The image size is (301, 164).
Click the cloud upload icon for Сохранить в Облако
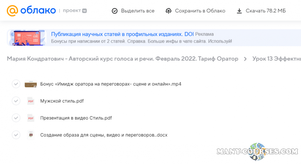pos(169,11)
